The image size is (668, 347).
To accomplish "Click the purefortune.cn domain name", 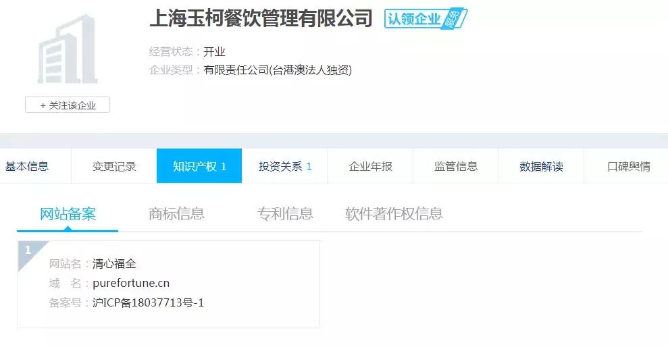I will pyautogui.click(x=131, y=283).
